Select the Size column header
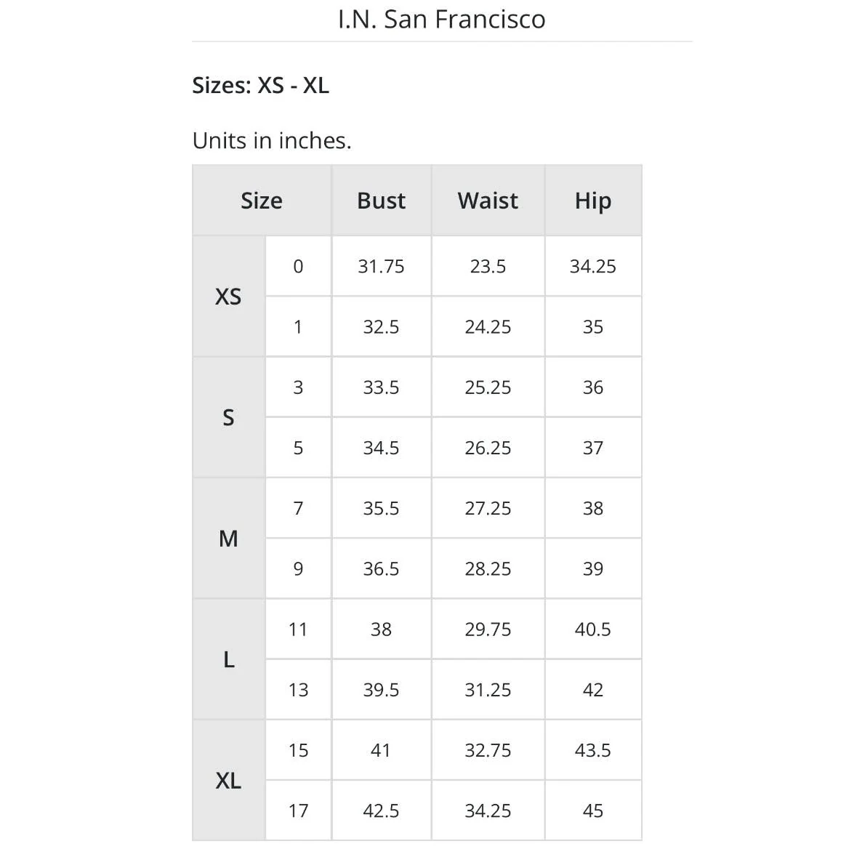 coord(262,201)
